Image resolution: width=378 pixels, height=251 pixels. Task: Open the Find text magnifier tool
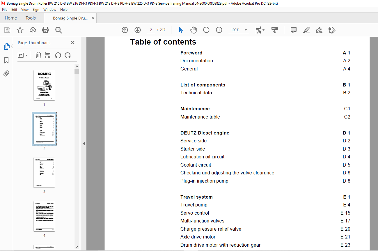pos(58,30)
